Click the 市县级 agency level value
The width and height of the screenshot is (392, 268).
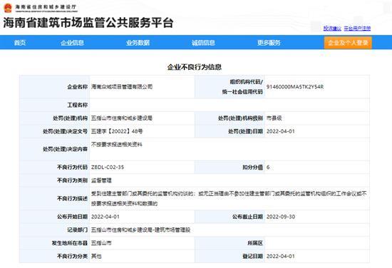tap(274, 118)
